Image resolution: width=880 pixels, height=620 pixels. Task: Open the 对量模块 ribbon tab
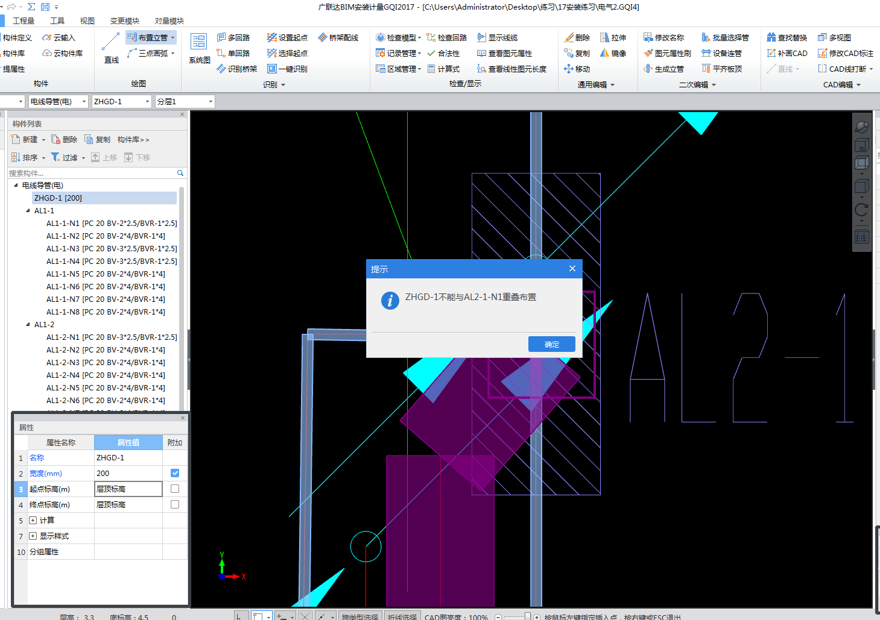(169, 20)
